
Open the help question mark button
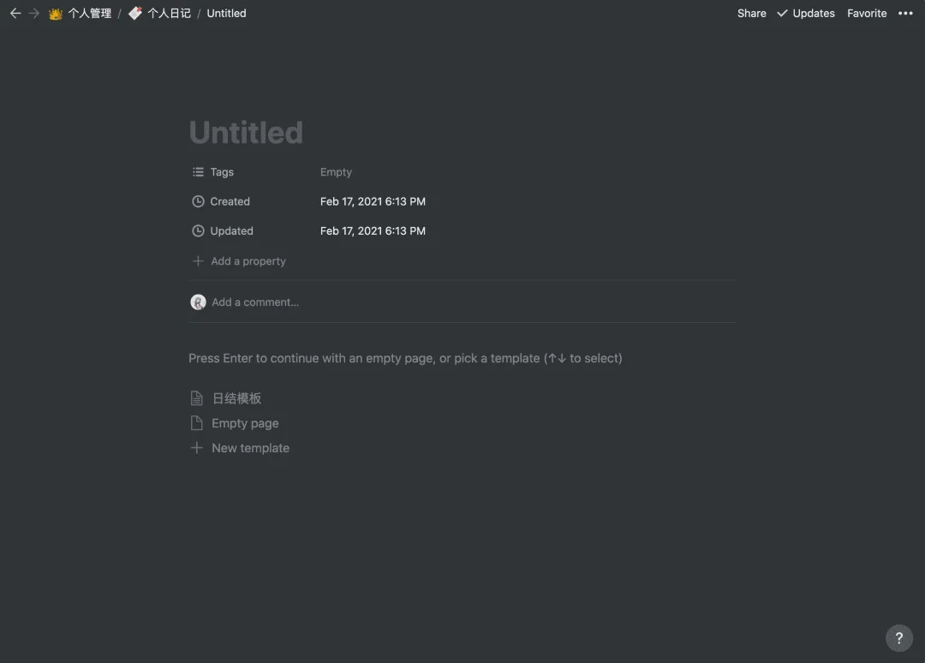(x=898, y=638)
